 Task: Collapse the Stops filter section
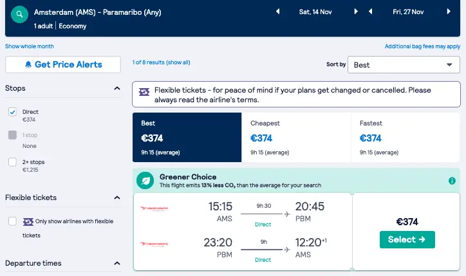tap(117, 88)
